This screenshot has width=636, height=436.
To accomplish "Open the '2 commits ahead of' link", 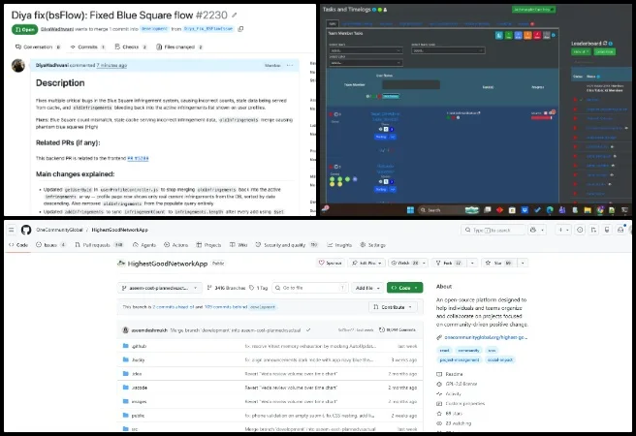I will [x=173, y=307].
